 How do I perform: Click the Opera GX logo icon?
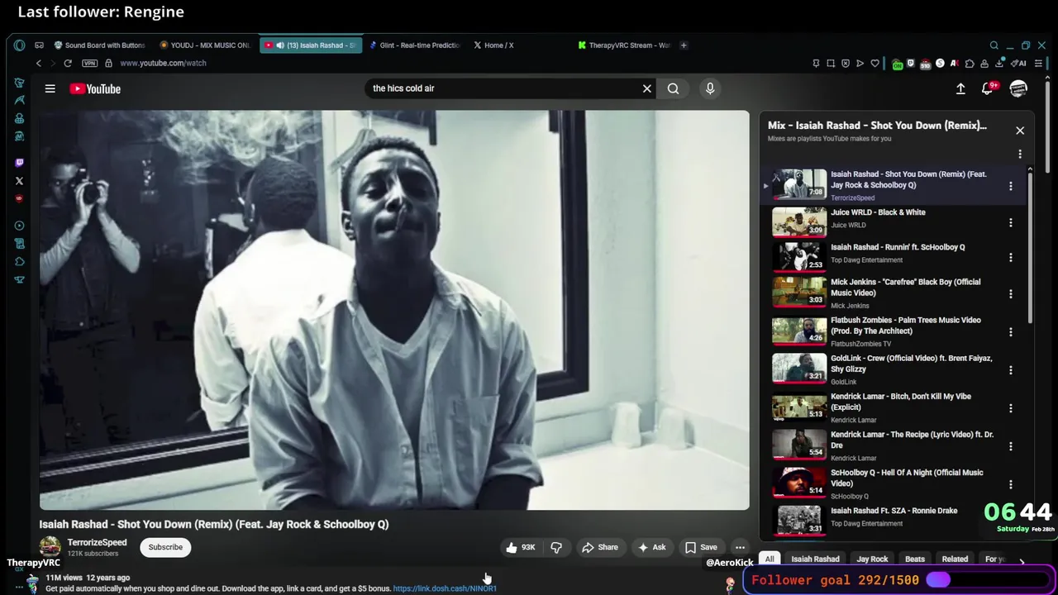(x=19, y=45)
